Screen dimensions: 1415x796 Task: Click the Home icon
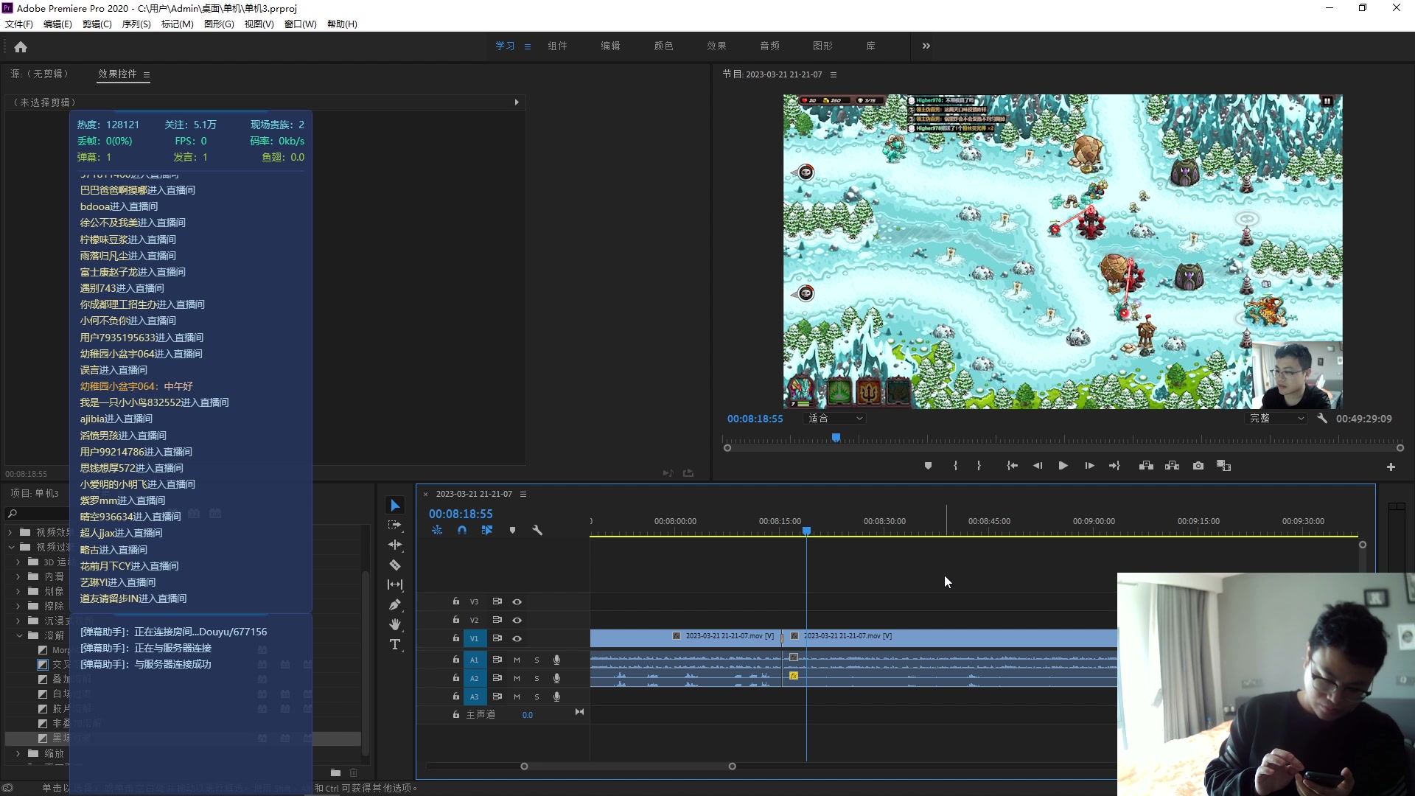click(x=21, y=46)
